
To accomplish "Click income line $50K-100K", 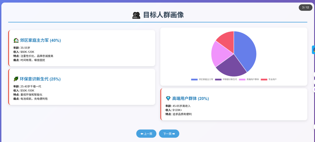I will pyautogui.click(x=27, y=91).
